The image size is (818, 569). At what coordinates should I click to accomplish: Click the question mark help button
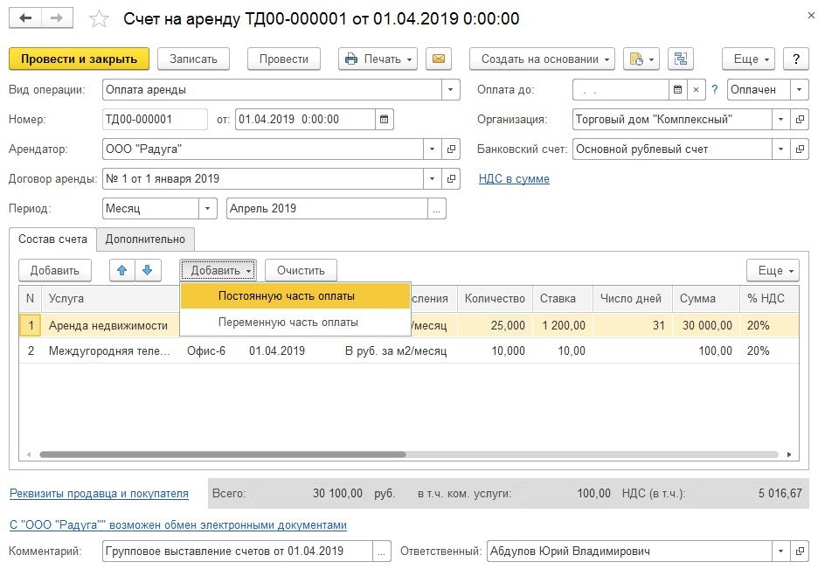795,59
